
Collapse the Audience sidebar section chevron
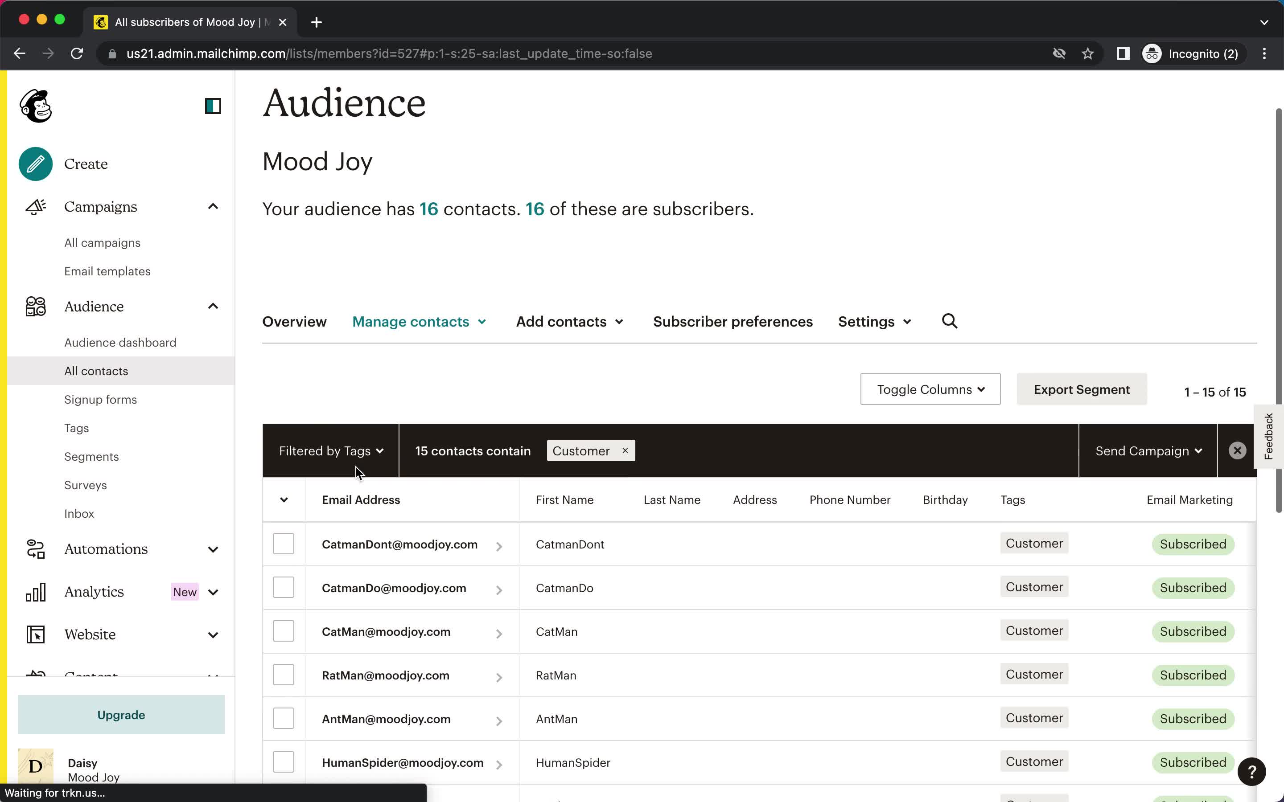tap(213, 307)
